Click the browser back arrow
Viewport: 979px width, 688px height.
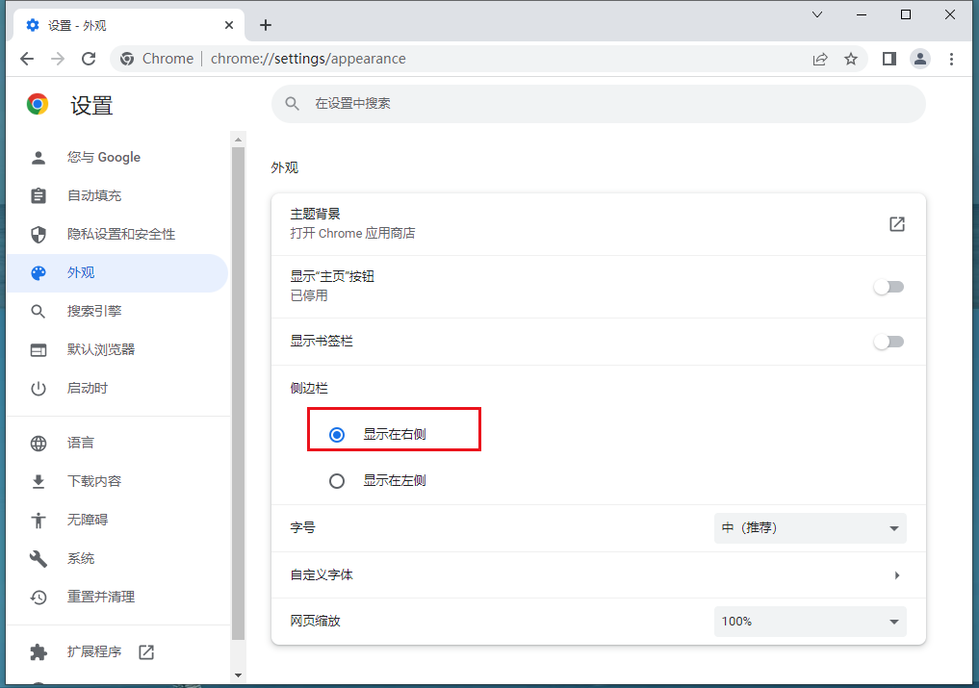(27, 59)
